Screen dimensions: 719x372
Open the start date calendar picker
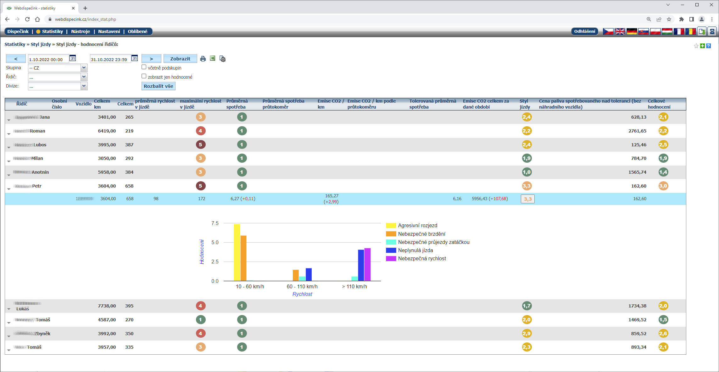73,58
